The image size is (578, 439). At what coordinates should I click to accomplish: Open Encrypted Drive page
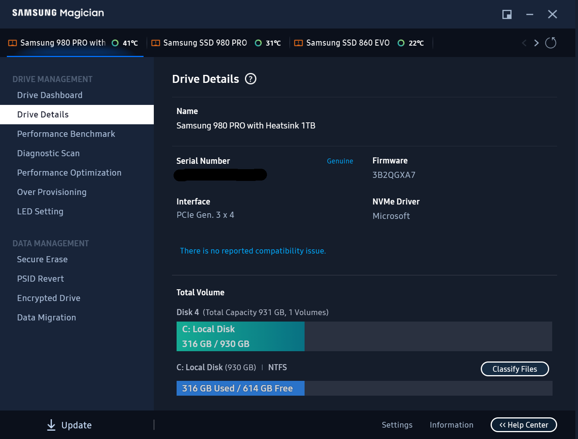point(77,298)
